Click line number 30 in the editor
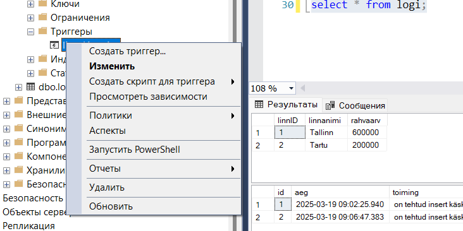This screenshot has height=231, width=463. [288, 5]
